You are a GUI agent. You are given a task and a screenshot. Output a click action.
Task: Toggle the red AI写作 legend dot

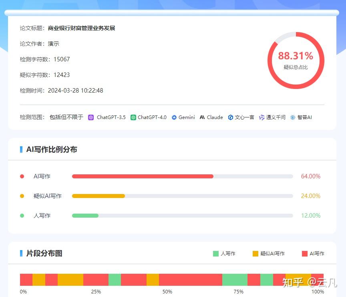click(22, 176)
